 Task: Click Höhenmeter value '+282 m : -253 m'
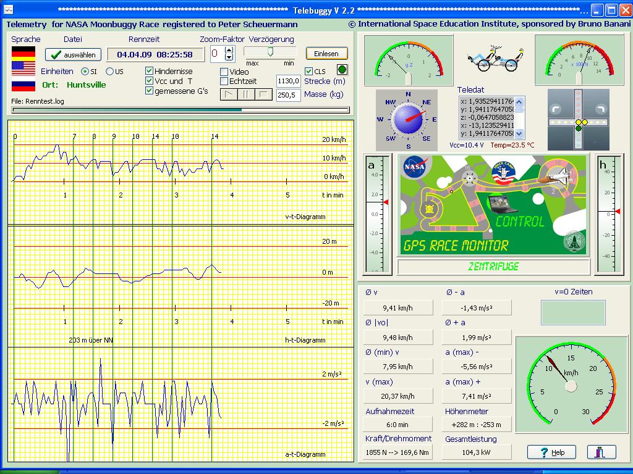click(477, 425)
